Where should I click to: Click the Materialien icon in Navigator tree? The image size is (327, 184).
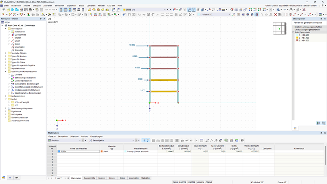tap(12, 32)
